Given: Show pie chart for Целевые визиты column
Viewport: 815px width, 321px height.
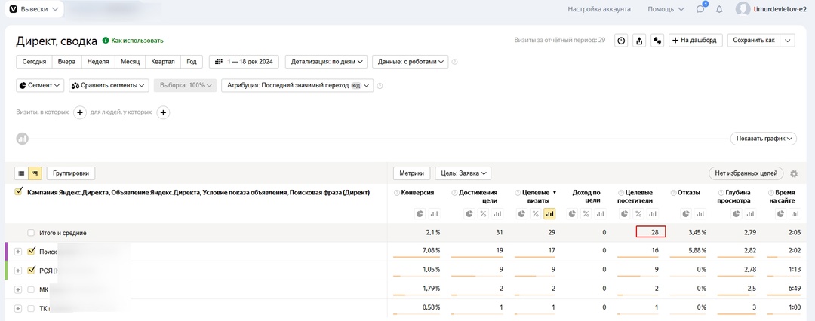Looking at the screenshot, I should 521,213.
